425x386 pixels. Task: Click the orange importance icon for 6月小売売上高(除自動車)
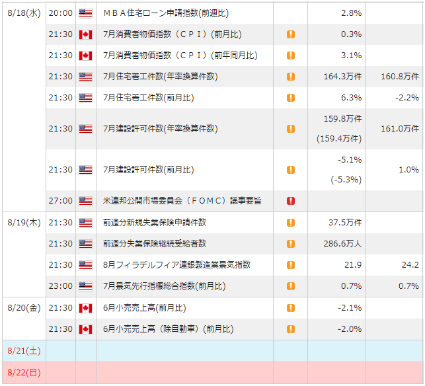(291, 329)
